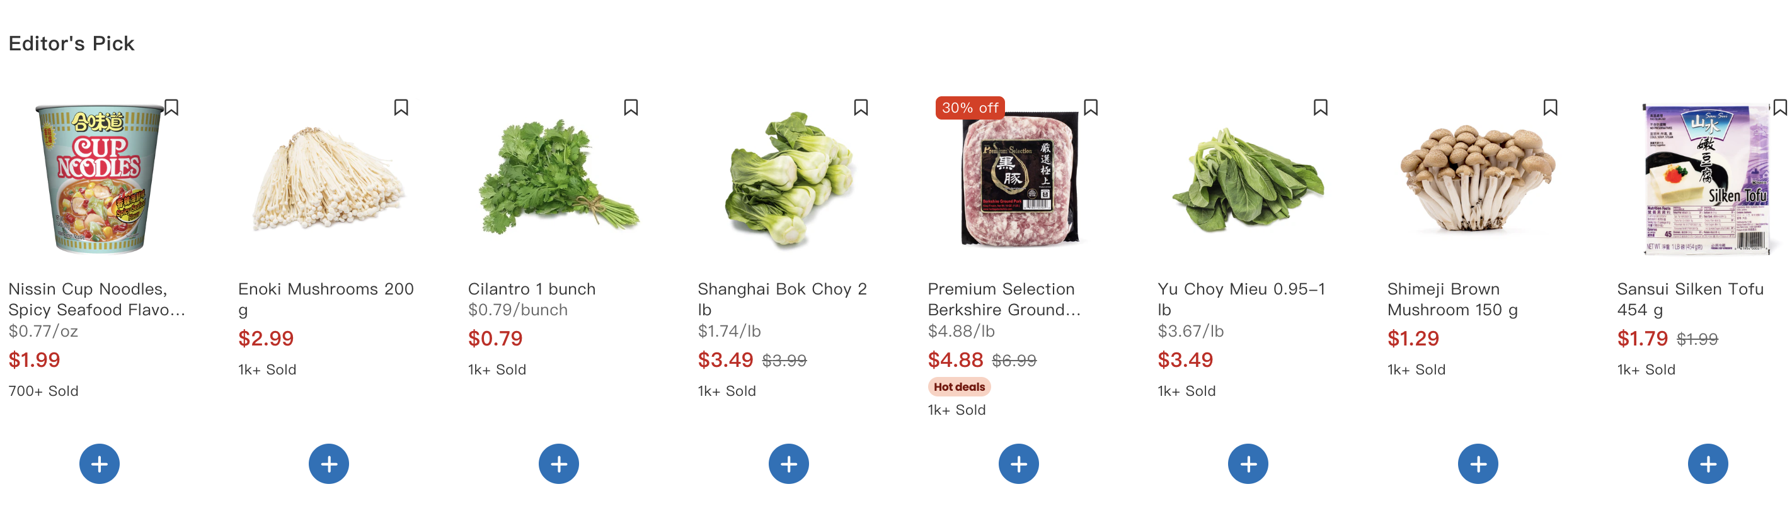Bookmark the Shanghai Bok Choy product
The width and height of the screenshot is (1792, 511).
tap(861, 108)
